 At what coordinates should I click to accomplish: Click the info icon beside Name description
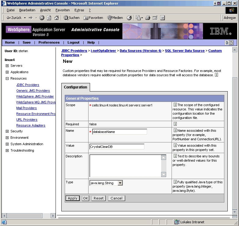175,130
